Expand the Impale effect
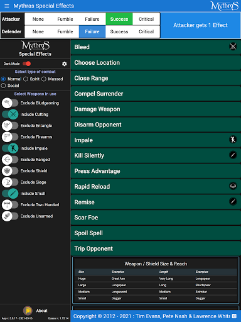241x322 pixels. coord(156,140)
